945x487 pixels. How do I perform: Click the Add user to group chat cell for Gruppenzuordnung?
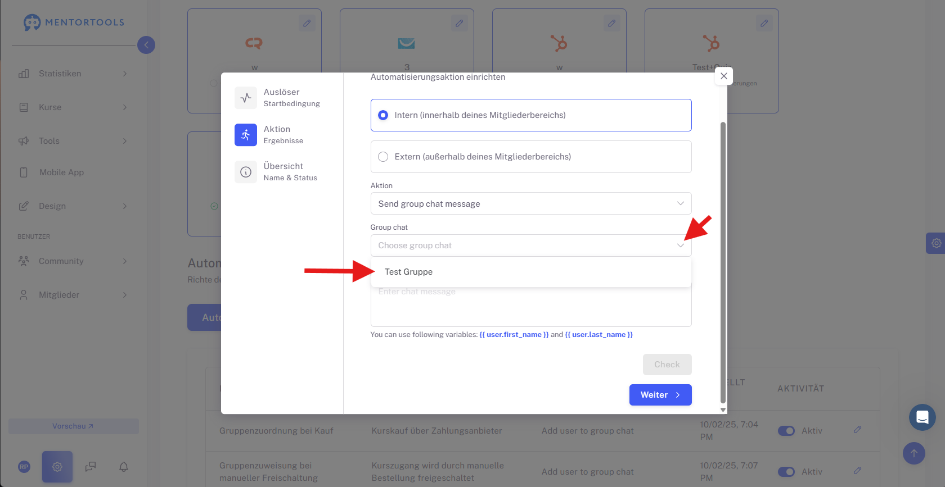[588, 431]
